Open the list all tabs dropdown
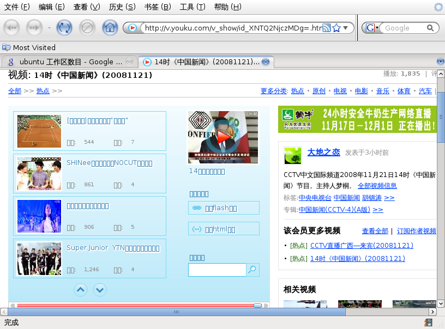 click(441, 62)
